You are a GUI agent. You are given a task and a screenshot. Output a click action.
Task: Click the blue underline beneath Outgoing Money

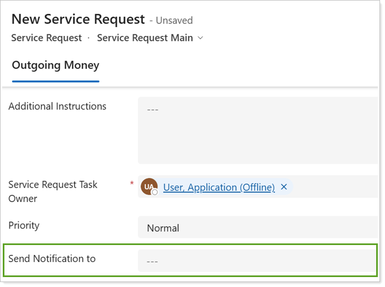(55, 81)
